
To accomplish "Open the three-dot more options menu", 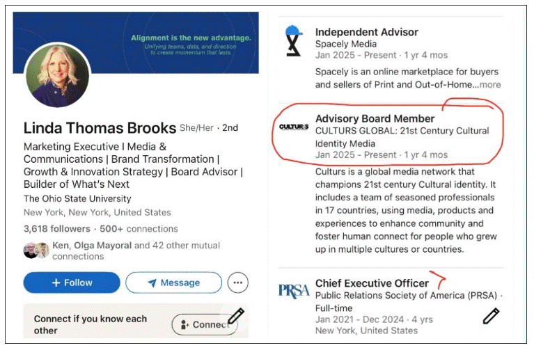I will click(238, 283).
